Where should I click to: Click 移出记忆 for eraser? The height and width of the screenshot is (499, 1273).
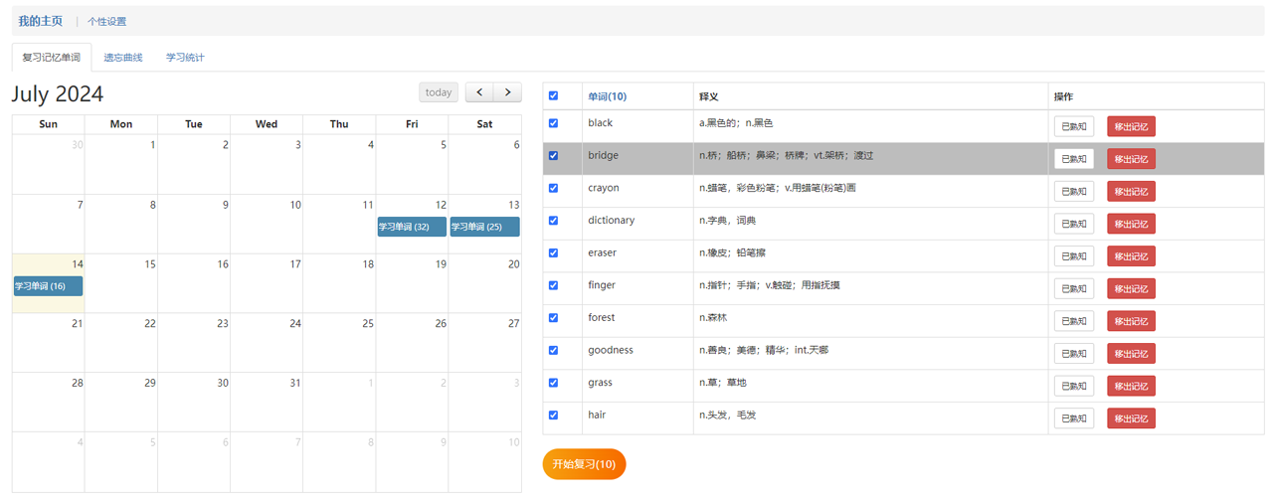coord(1131,256)
